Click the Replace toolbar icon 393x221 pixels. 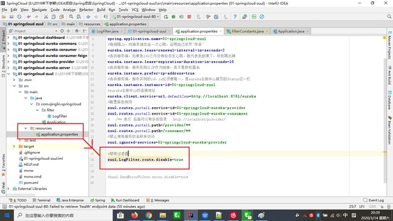tap(79, 17)
